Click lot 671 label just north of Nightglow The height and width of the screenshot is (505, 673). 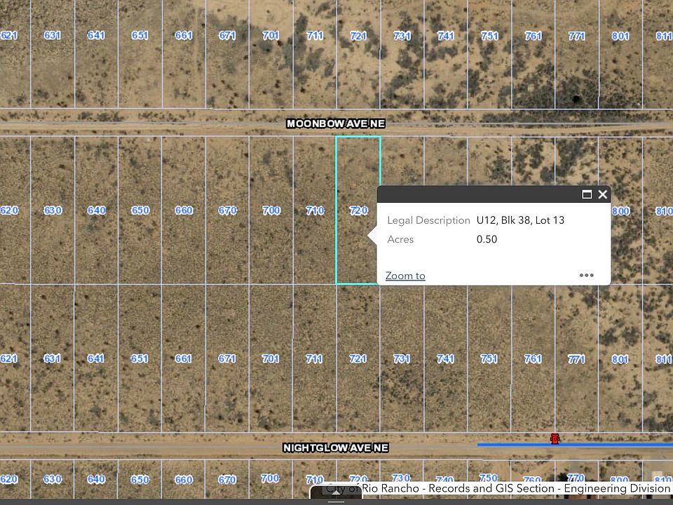pos(226,358)
